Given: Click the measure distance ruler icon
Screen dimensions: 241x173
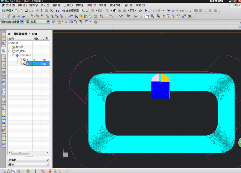Looking at the screenshot, I should pos(182,11).
